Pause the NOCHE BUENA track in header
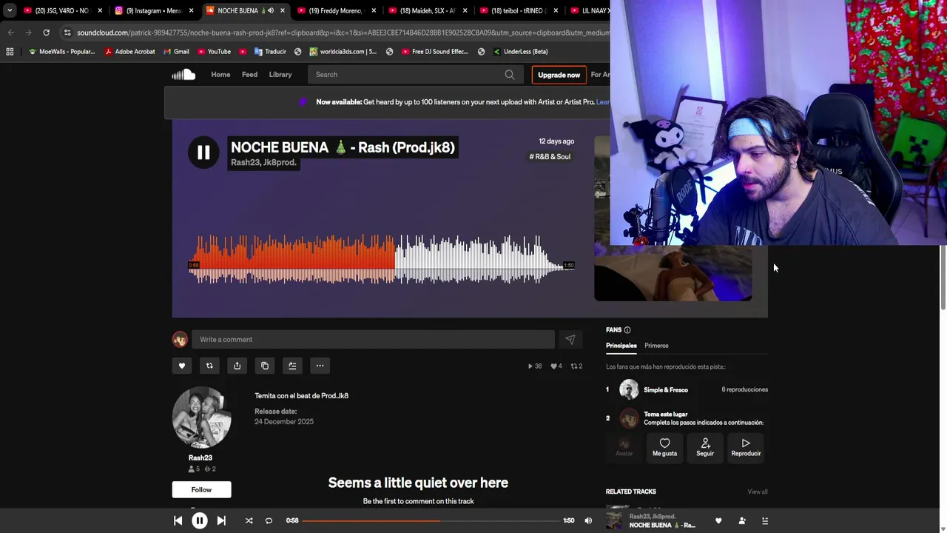 tap(203, 153)
